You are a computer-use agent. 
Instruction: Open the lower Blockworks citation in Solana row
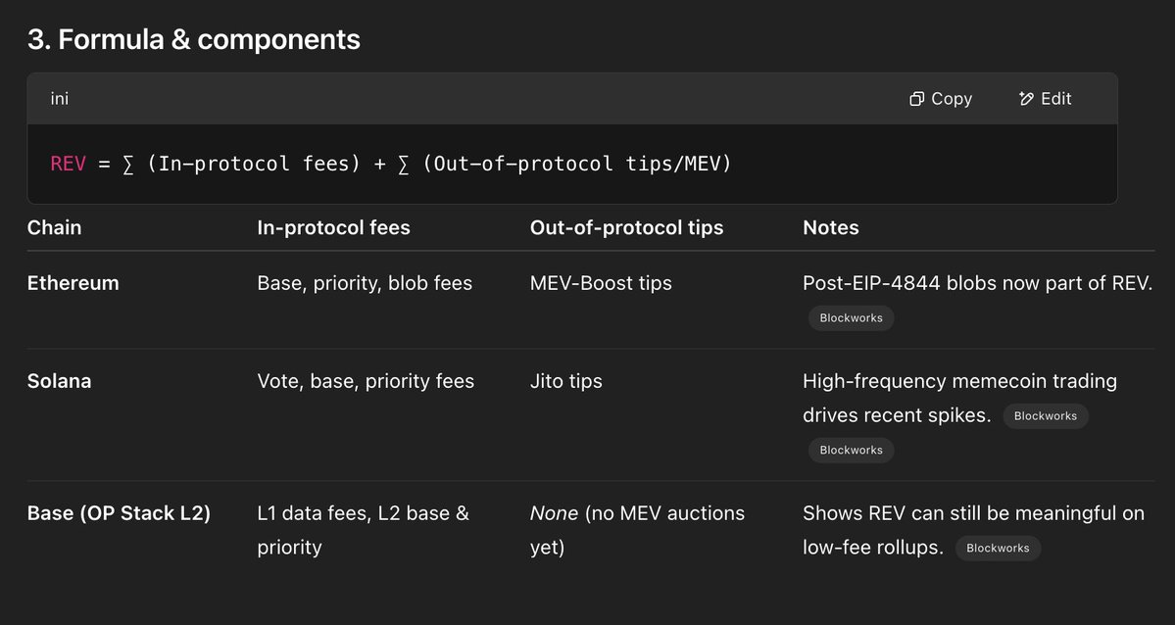[851, 451]
